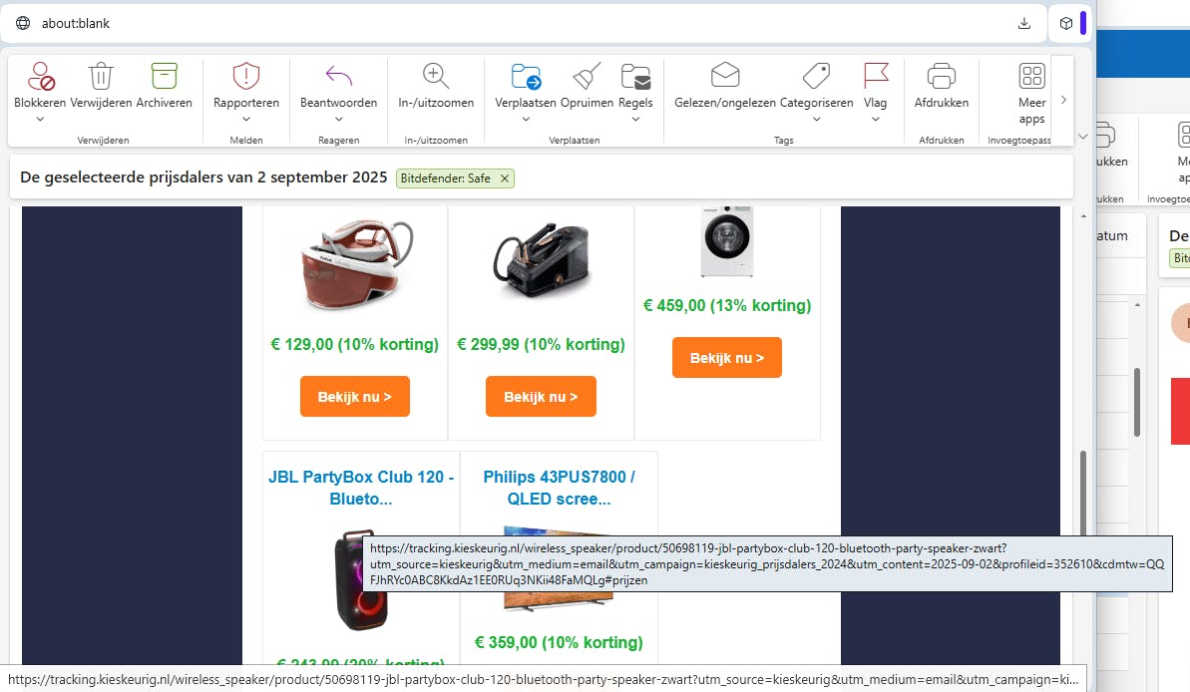1190x692 pixels.
Task: Click the browser download icon
Action: (x=1023, y=24)
